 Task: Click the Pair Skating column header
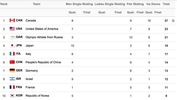pos(135,4)
